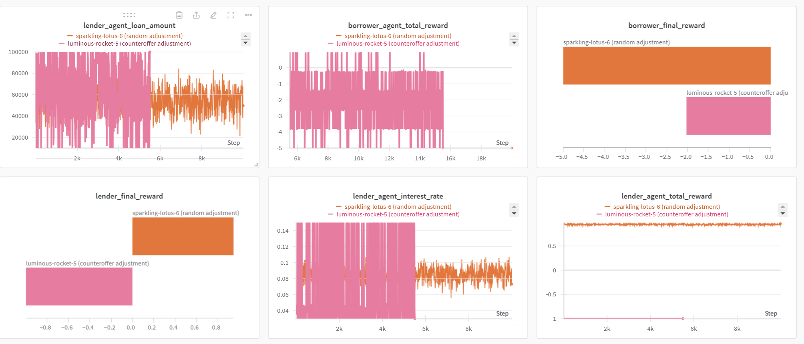Click the borrower_final_reward chart title
Viewport: 804px width, 344px height.
[x=667, y=26]
